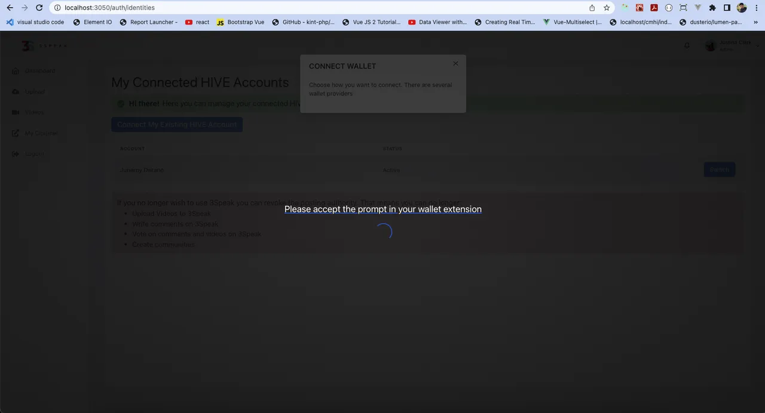Click Logout in the sidebar

pos(27,154)
